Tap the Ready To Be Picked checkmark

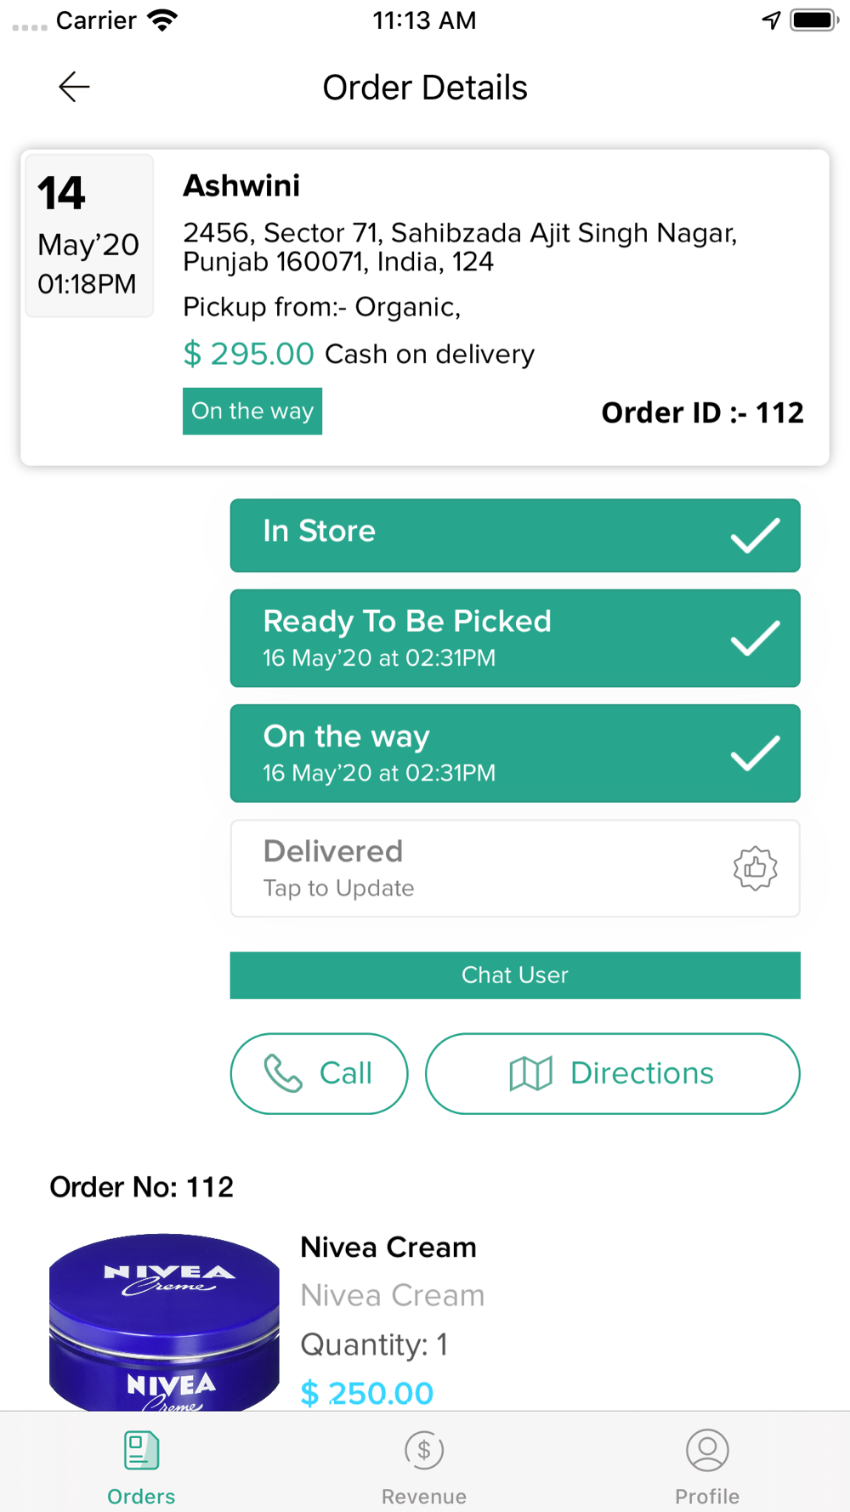[x=755, y=638]
